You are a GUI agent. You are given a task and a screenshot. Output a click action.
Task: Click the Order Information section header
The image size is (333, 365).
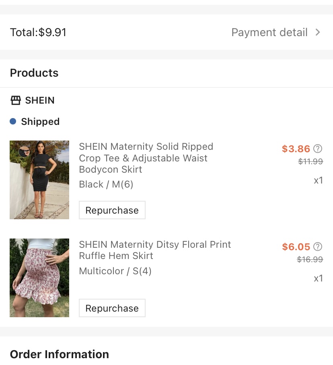click(x=59, y=354)
